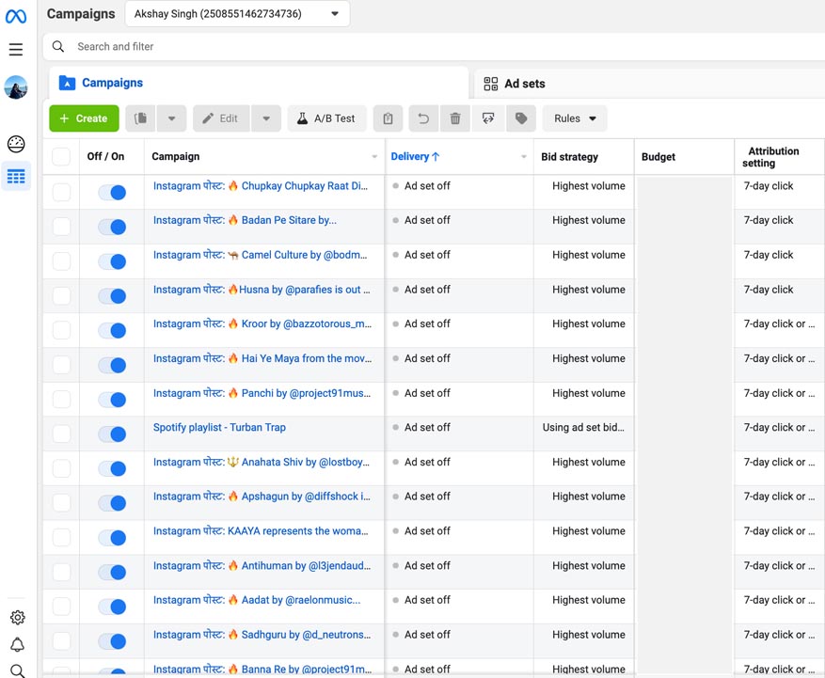Click the Undo arrow icon
This screenshot has height=678, width=825.
click(423, 118)
